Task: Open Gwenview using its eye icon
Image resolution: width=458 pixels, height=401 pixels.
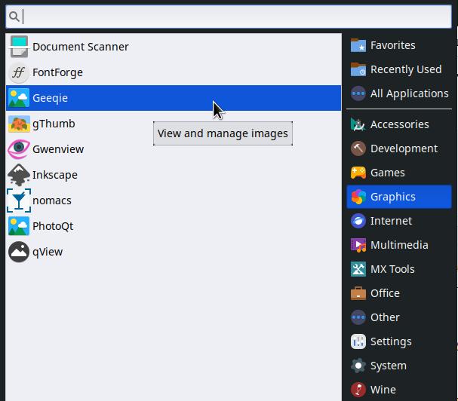Action: point(19,149)
